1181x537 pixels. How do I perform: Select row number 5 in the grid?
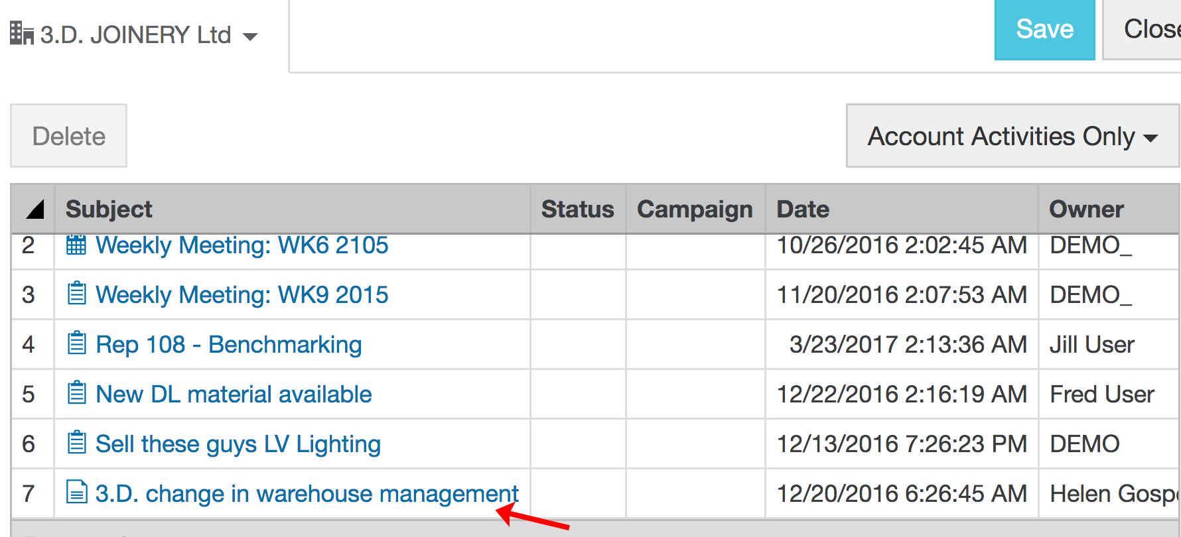tap(29, 394)
